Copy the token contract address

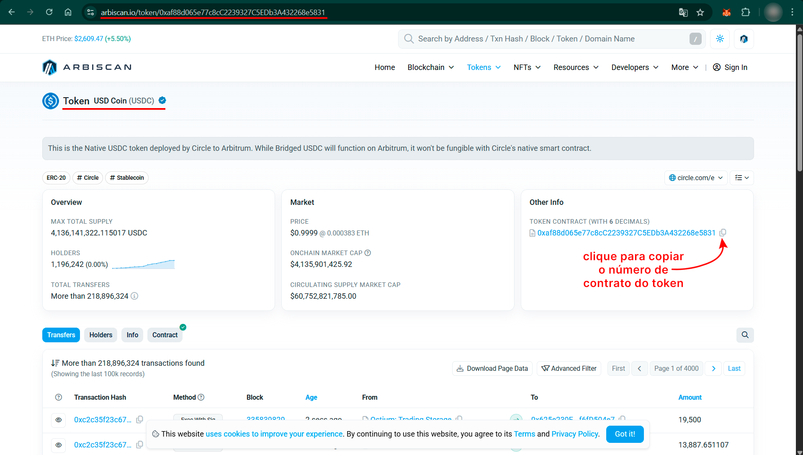pos(723,233)
